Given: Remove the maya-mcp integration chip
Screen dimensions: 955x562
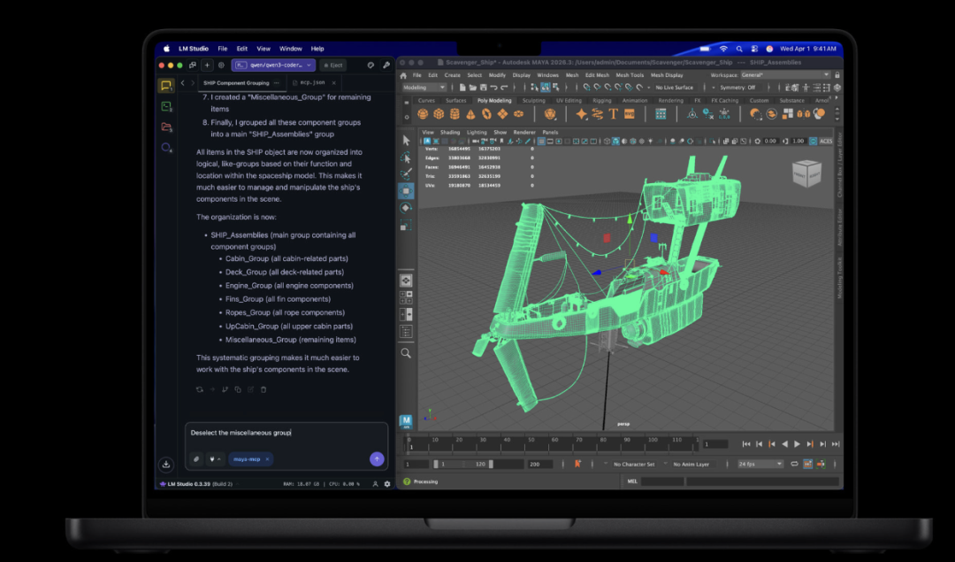Looking at the screenshot, I should (x=267, y=459).
